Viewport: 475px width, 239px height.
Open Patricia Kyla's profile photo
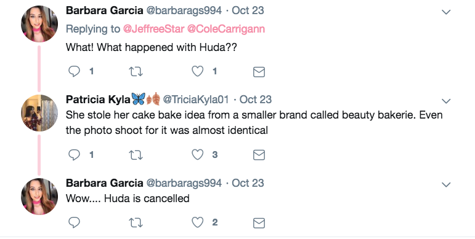(x=39, y=113)
